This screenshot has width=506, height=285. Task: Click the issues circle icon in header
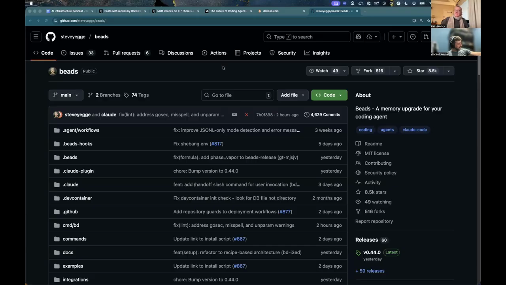pyautogui.click(x=413, y=37)
